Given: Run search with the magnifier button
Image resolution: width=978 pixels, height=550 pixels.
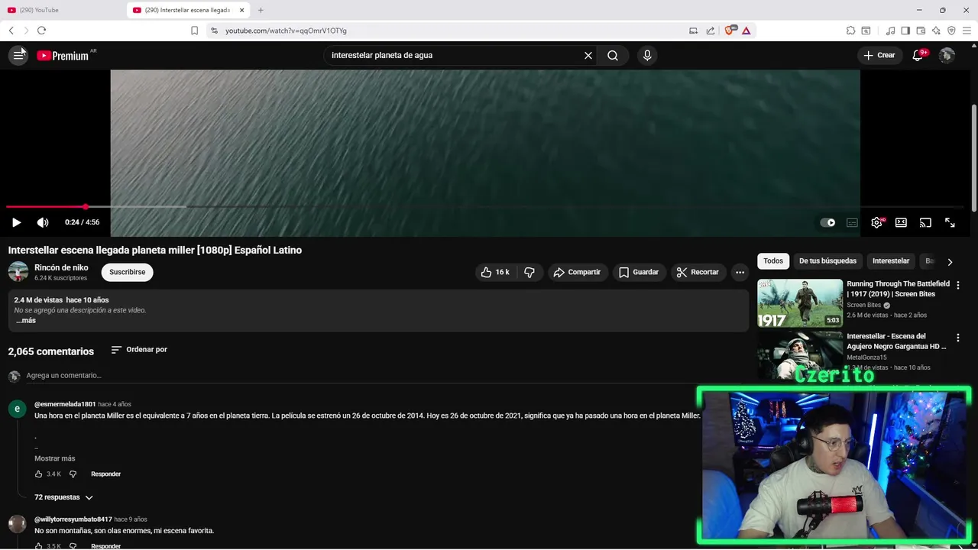Looking at the screenshot, I should [613, 55].
